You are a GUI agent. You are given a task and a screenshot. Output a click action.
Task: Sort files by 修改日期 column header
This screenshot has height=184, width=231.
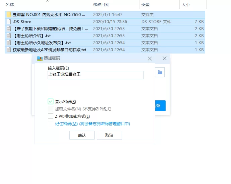coord(101,5)
